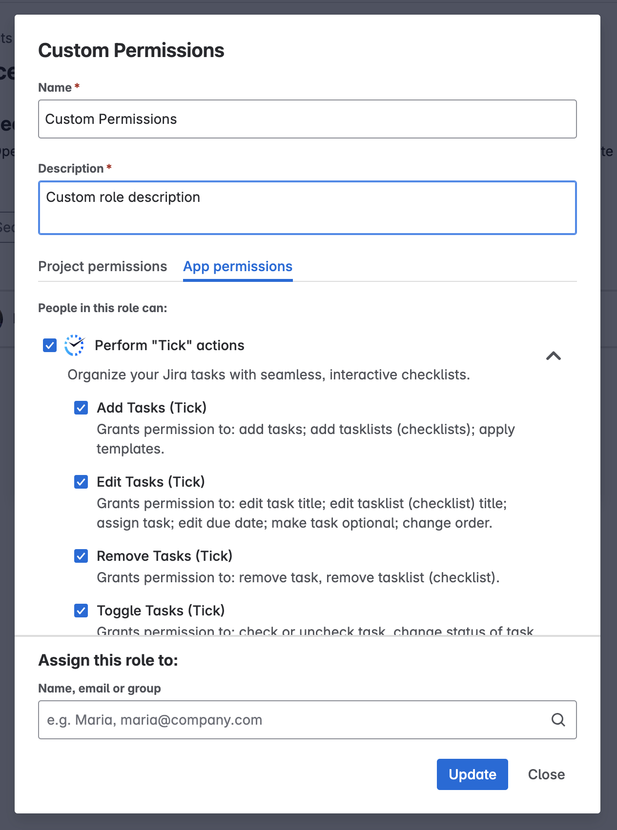Image resolution: width=617 pixels, height=830 pixels.
Task: Click the search magnifier icon in assign field
Action: 558,720
